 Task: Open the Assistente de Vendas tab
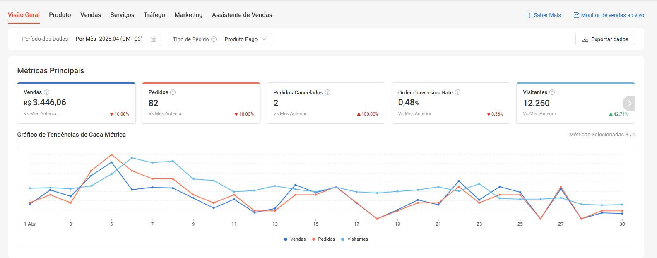[x=242, y=15]
